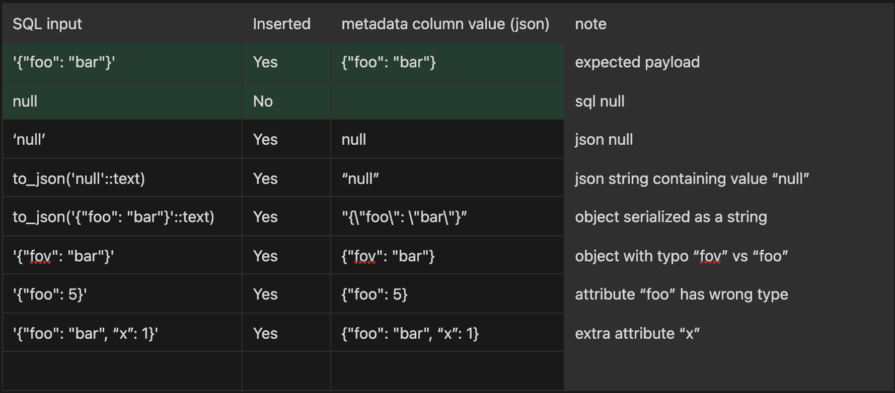
Task: Click the 'json null' note text
Action: 604,140
